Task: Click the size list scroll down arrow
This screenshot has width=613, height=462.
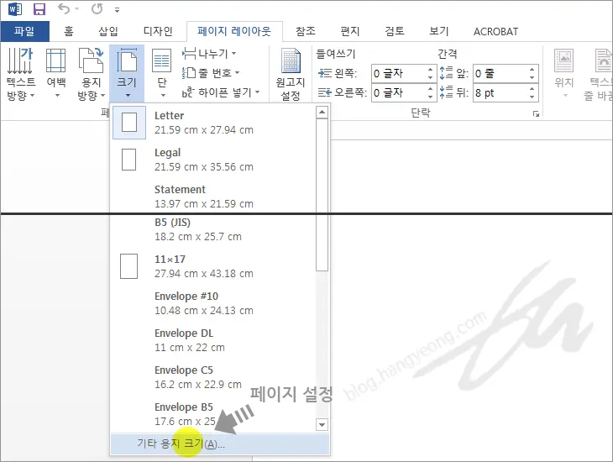Action: pos(322,424)
